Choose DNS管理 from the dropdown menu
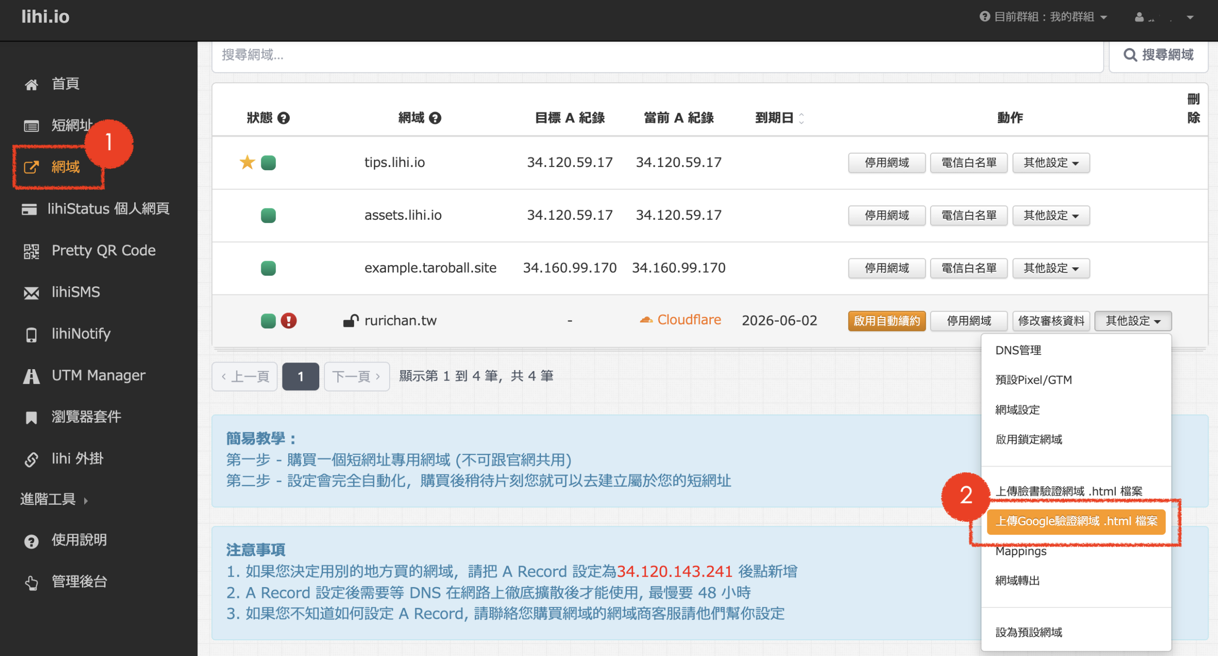Image resolution: width=1218 pixels, height=656 pixels. coord(1018,350)
